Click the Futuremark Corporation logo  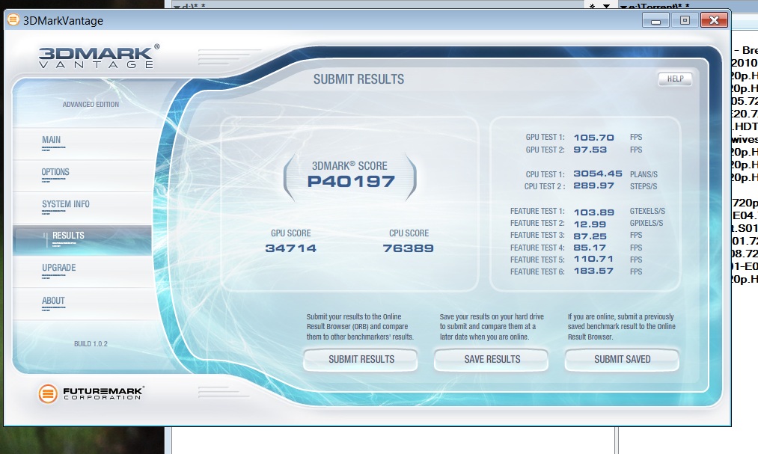[x=91, y=393]
